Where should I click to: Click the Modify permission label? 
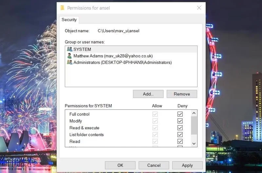(x=76, y=121)
